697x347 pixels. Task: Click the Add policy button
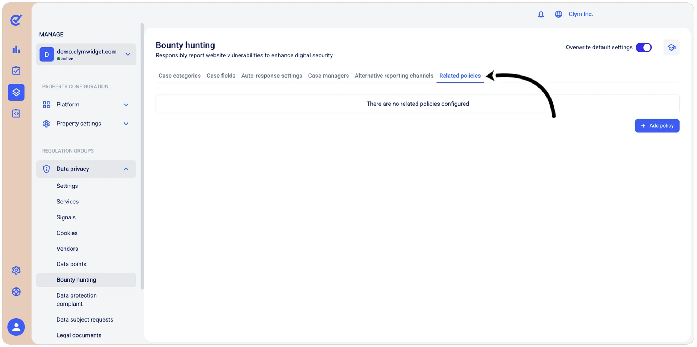657,126
